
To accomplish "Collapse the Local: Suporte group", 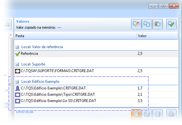I will (17, 64).
